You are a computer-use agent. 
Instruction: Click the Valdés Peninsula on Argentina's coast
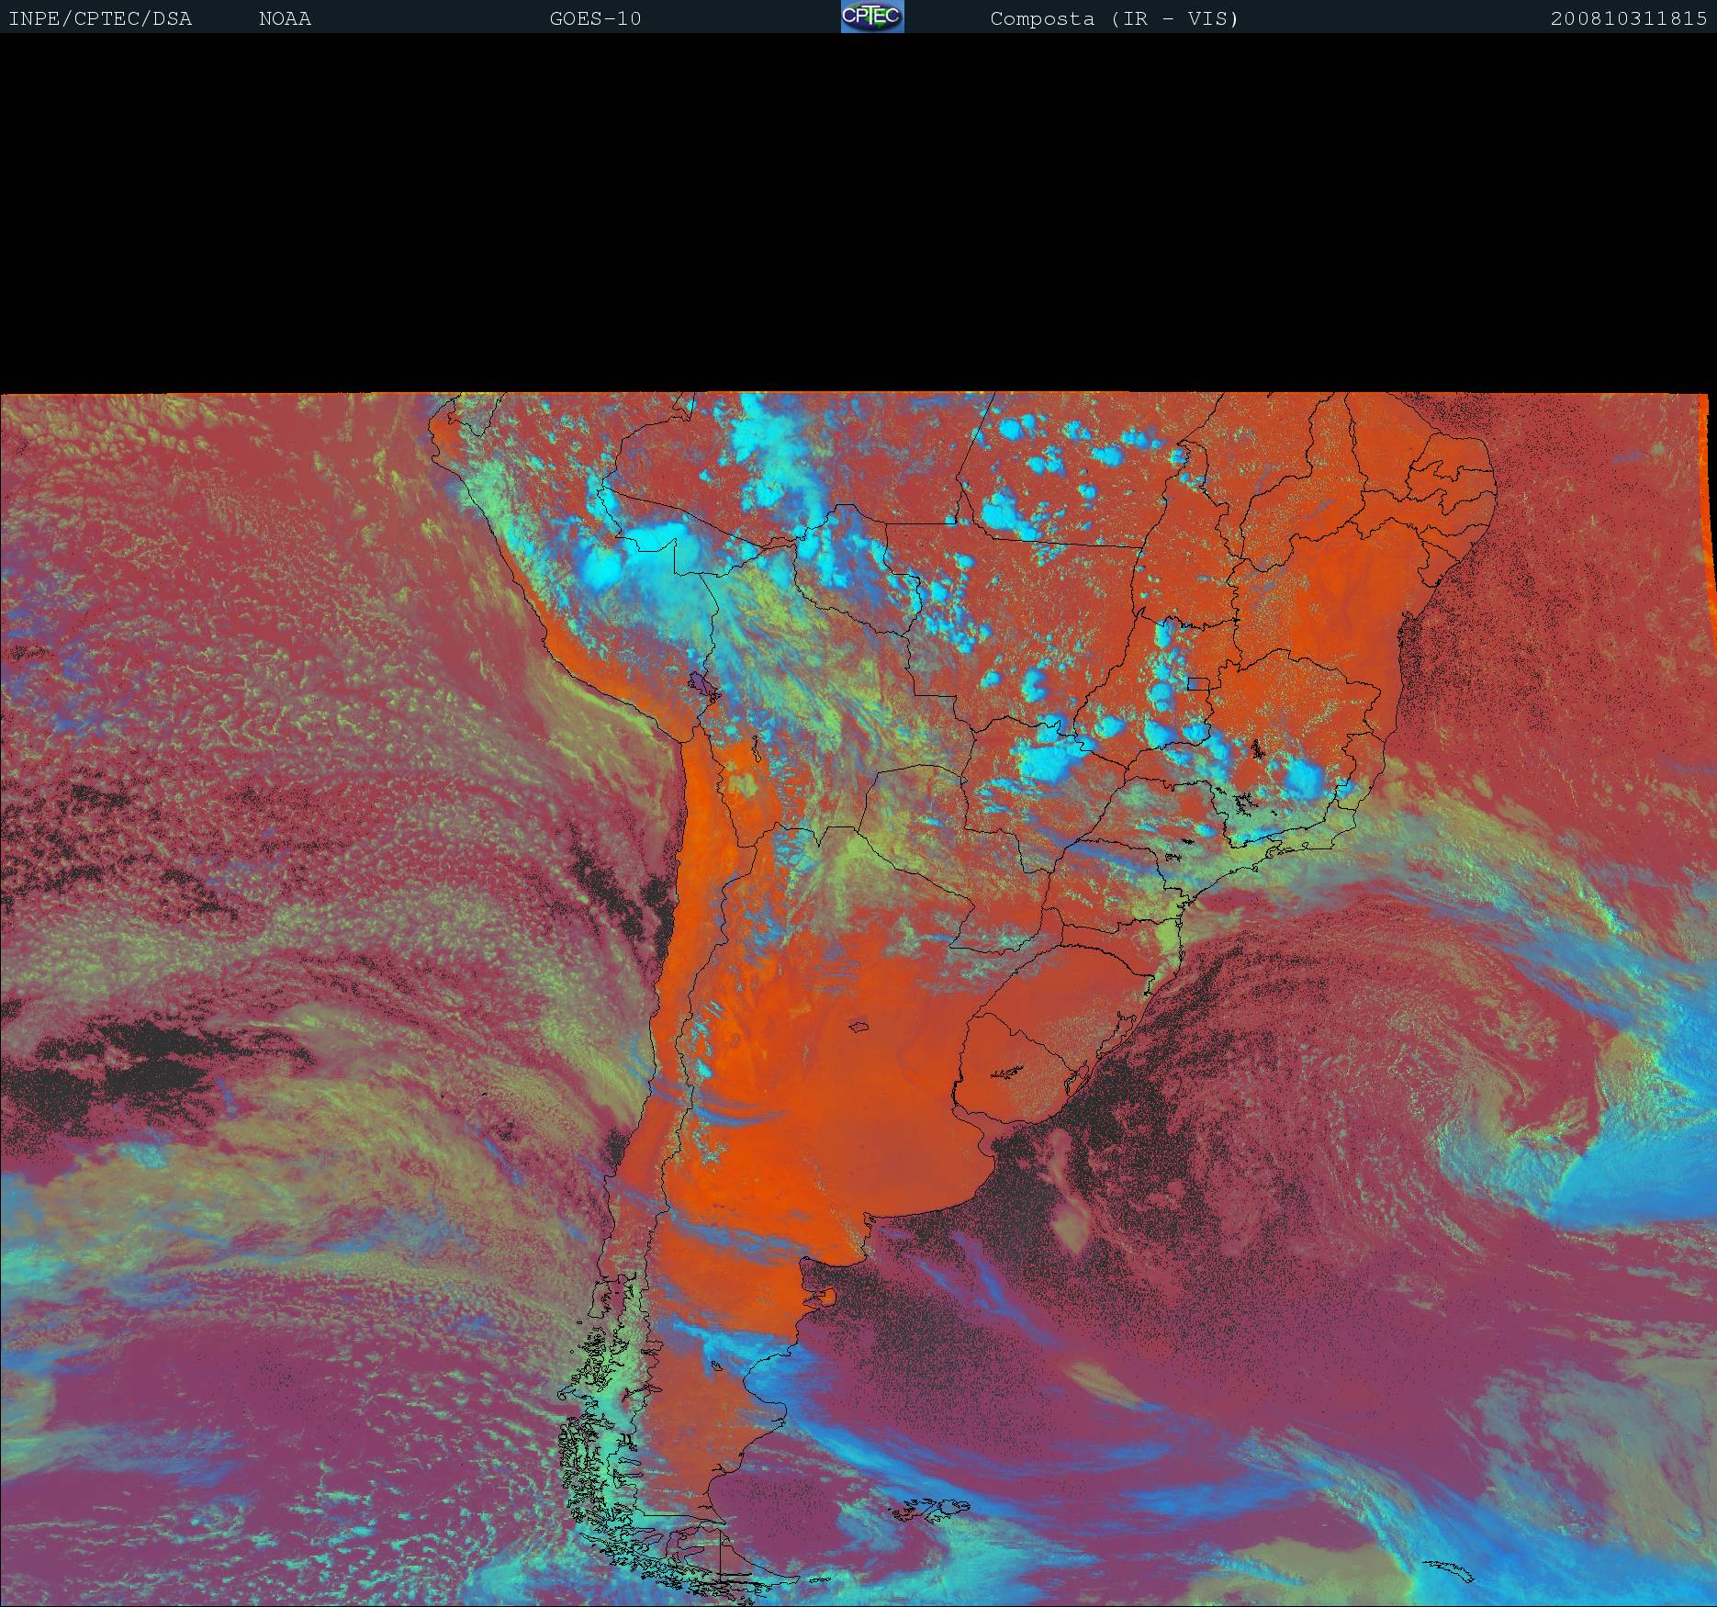tap(825, 1297)
